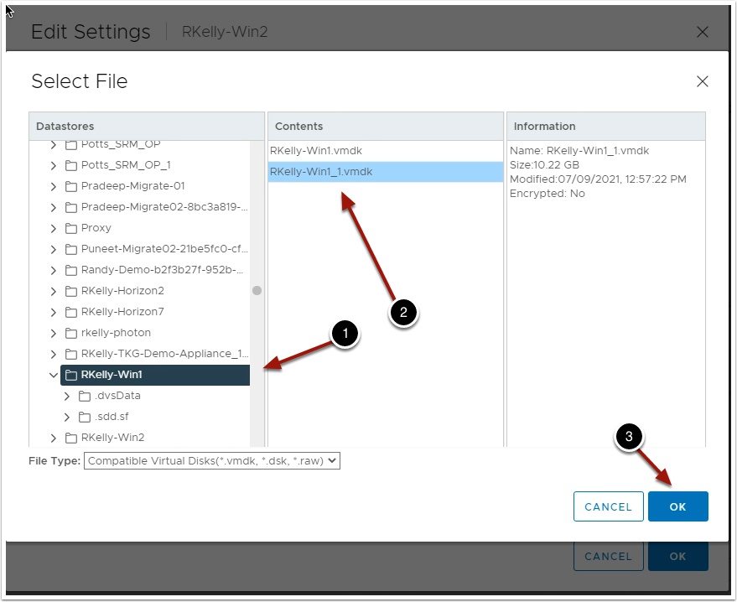
Task: Click the Randy-Demo folder icon
Action: point(71,270)
